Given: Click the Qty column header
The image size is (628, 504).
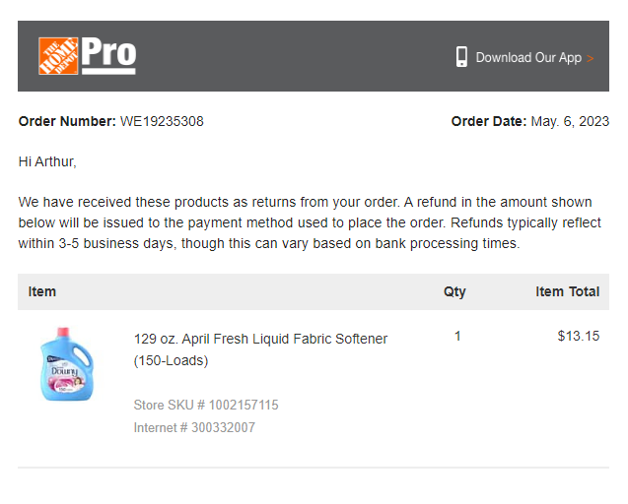Looking at the screenshot, I should tap(454, 292).
